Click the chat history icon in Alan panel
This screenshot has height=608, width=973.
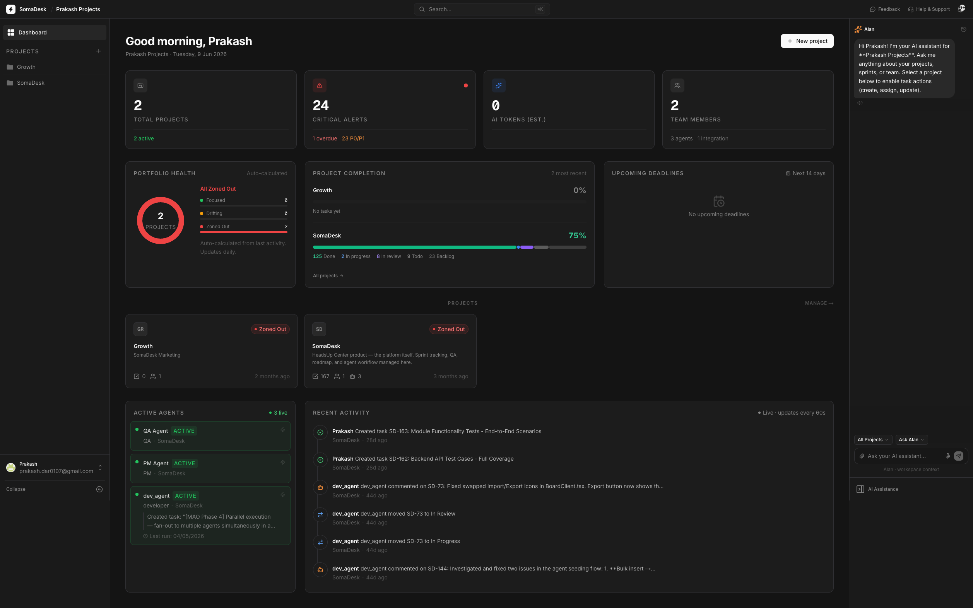point(963,29)
